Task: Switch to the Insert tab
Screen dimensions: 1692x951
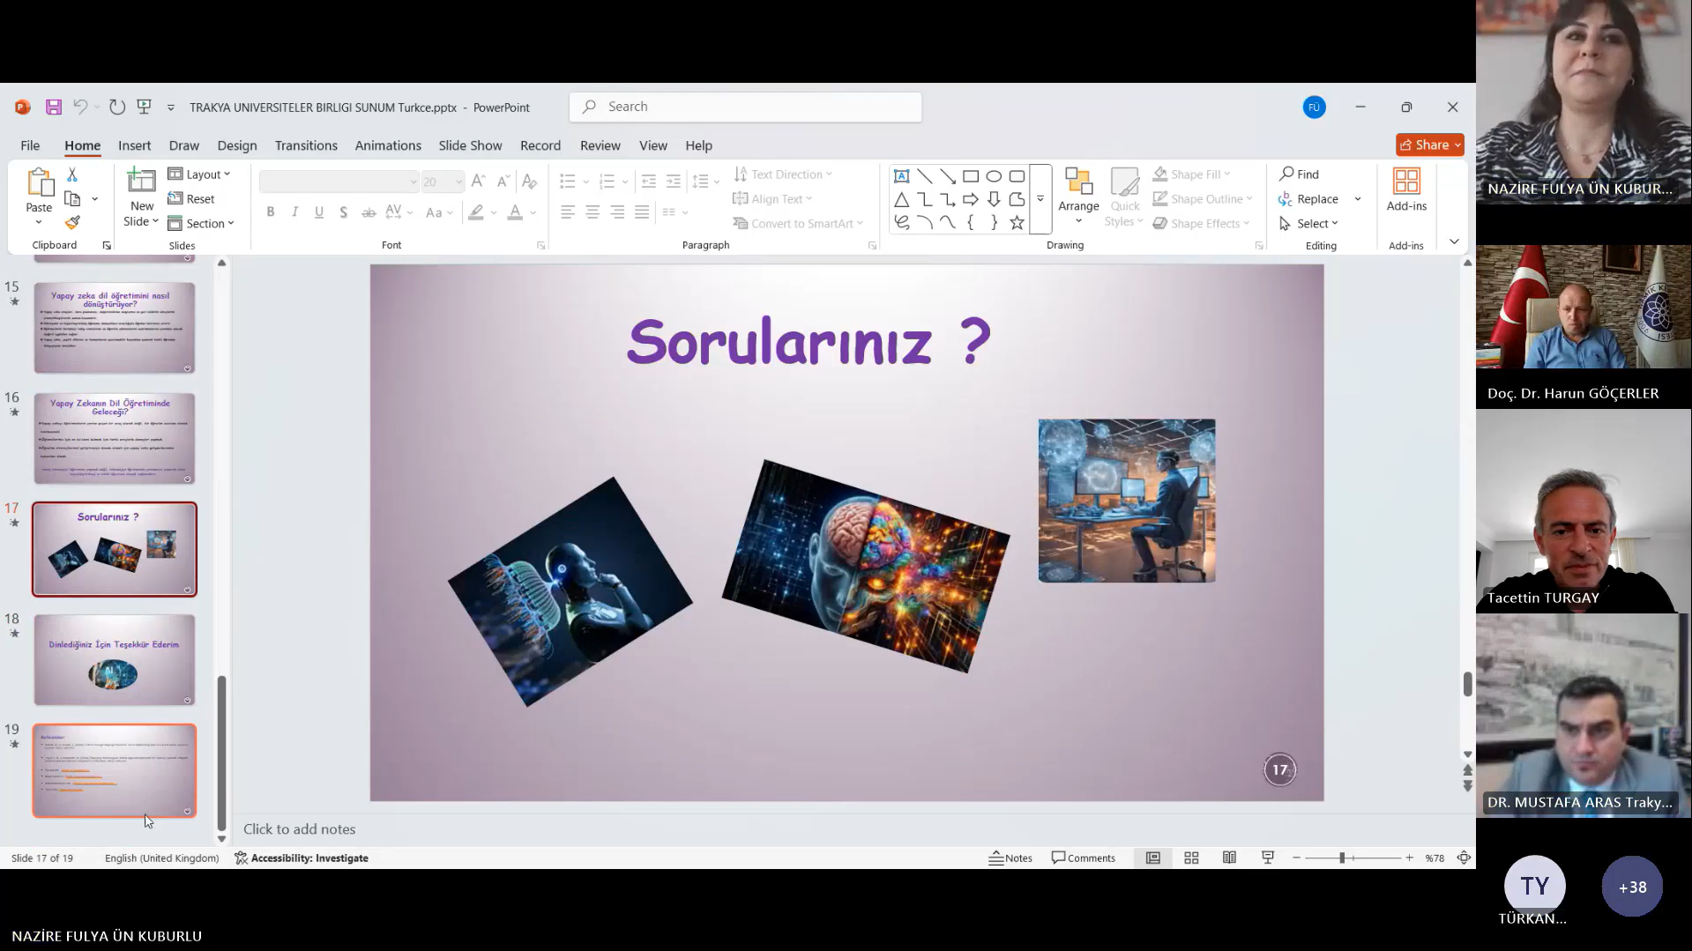Action: point(134,145)
